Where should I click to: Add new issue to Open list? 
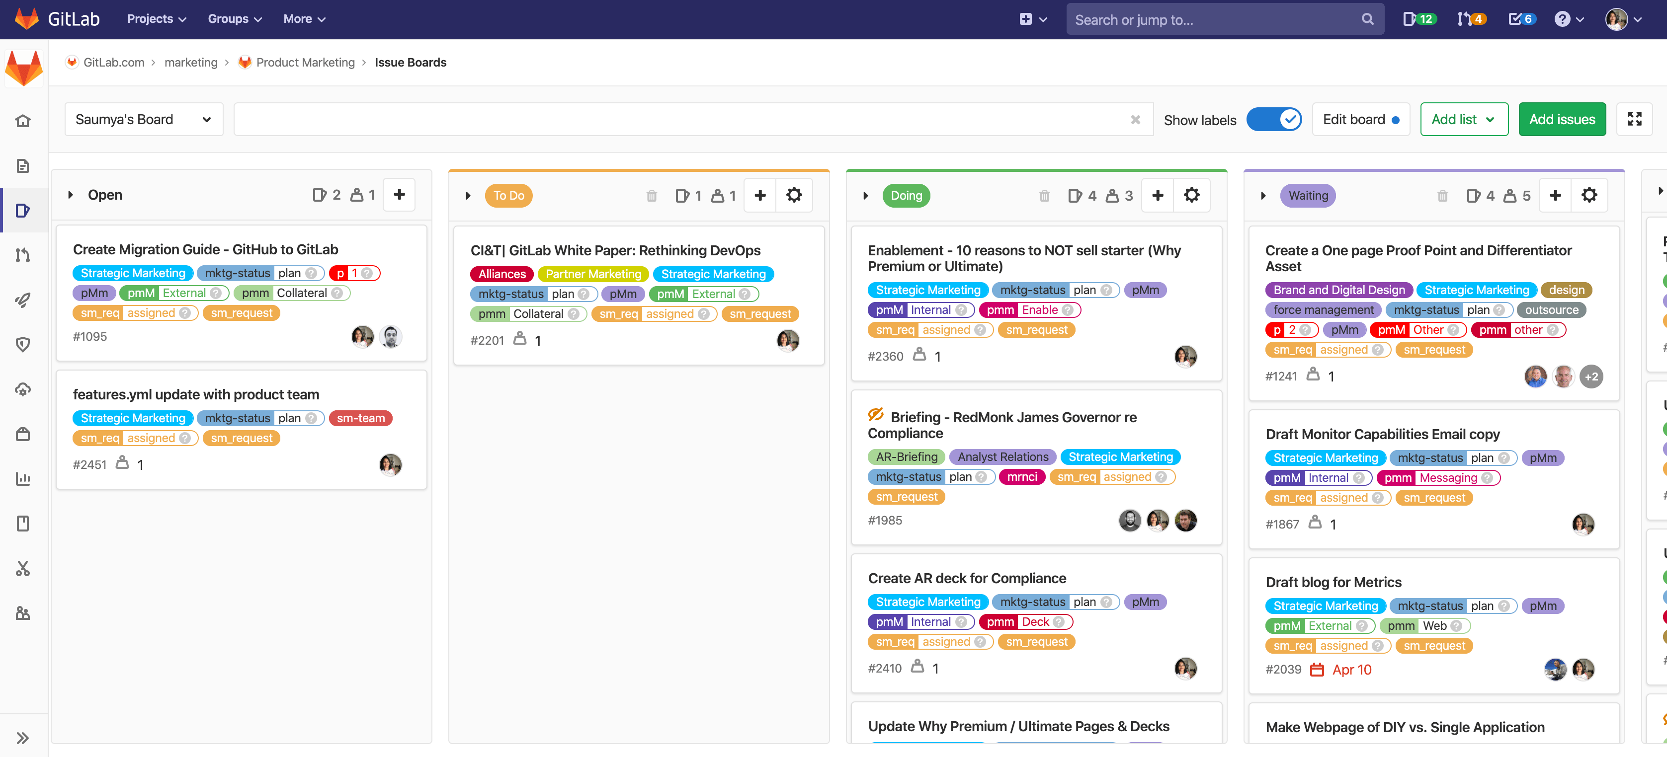[x=399, y=195]
